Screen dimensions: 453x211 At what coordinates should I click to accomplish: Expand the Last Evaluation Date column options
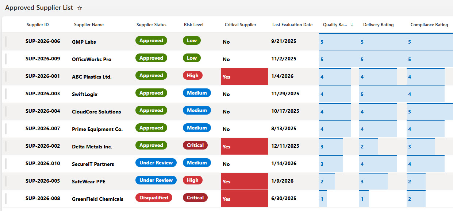[x=292, y=25]
